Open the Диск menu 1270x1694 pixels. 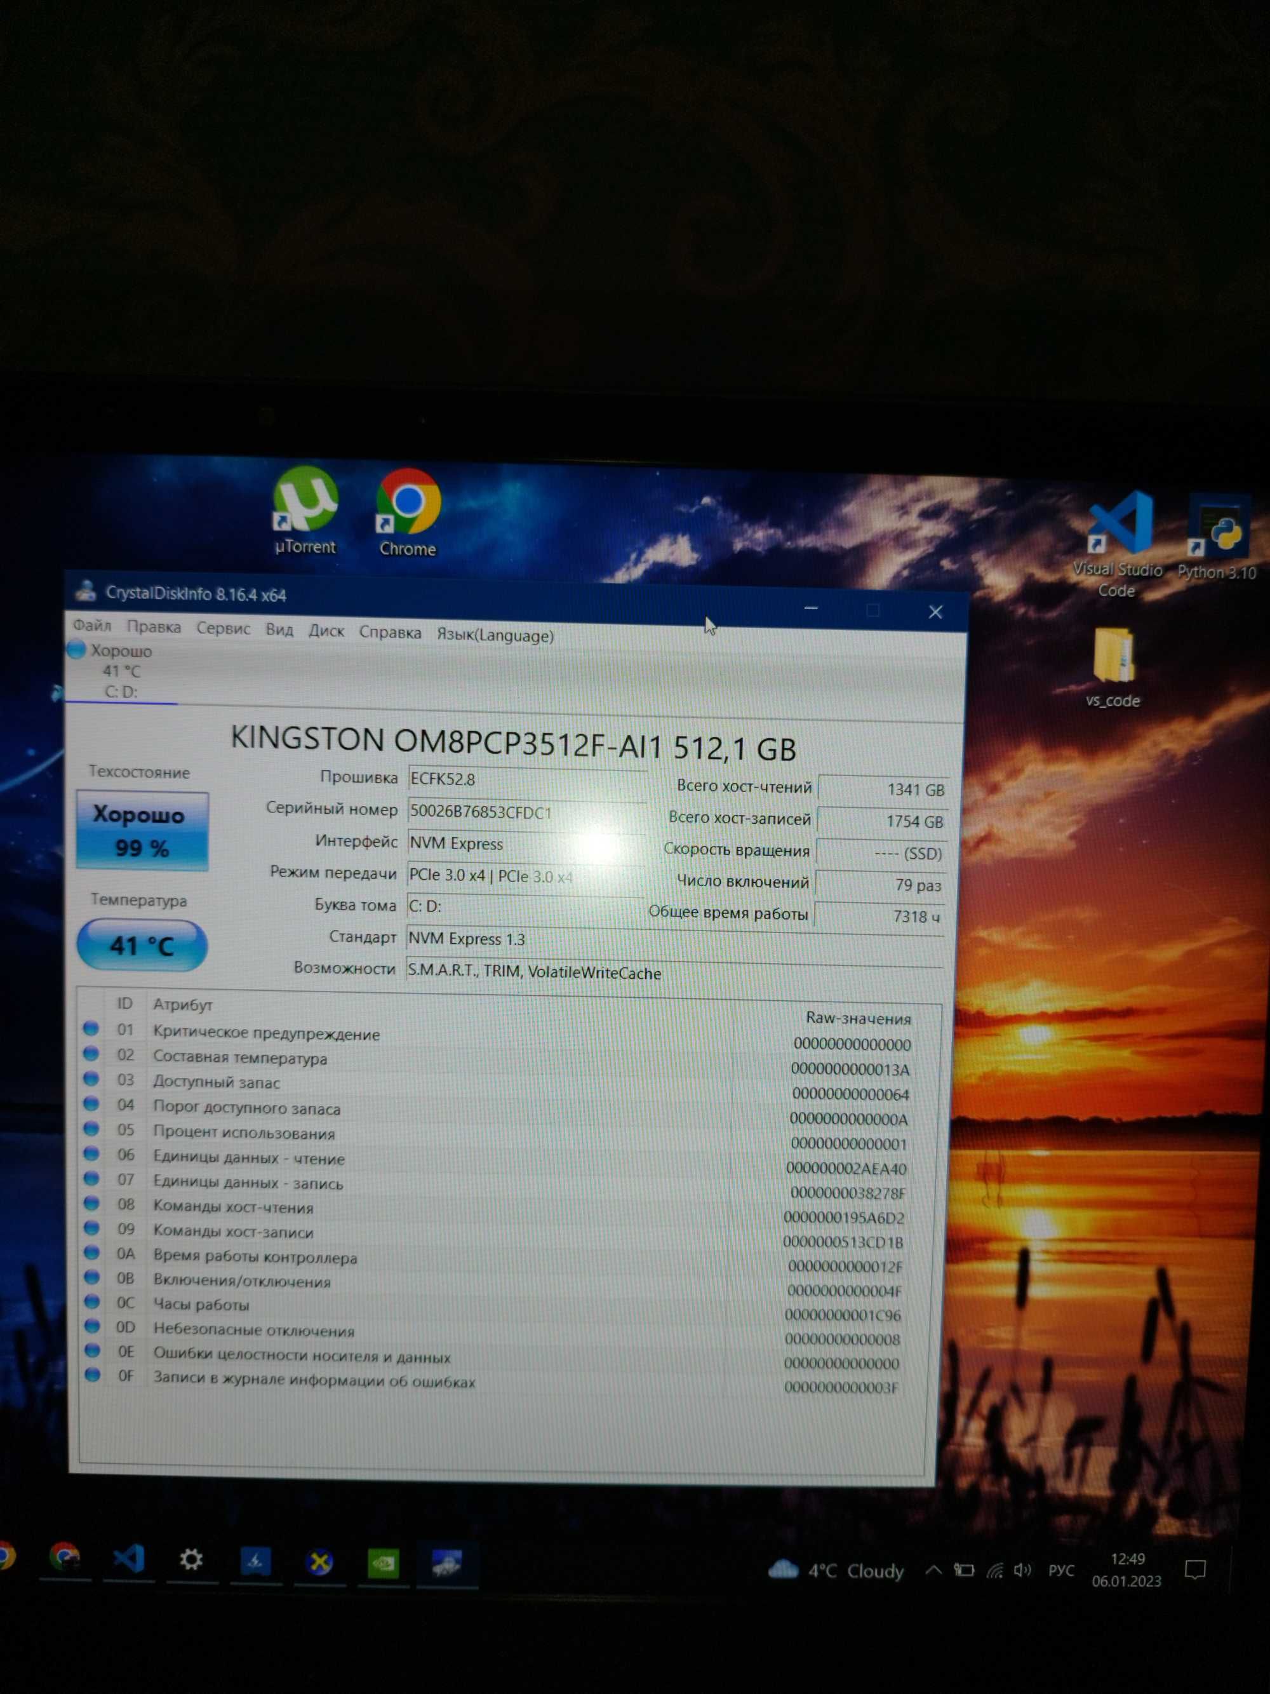(x=326, y=631)
